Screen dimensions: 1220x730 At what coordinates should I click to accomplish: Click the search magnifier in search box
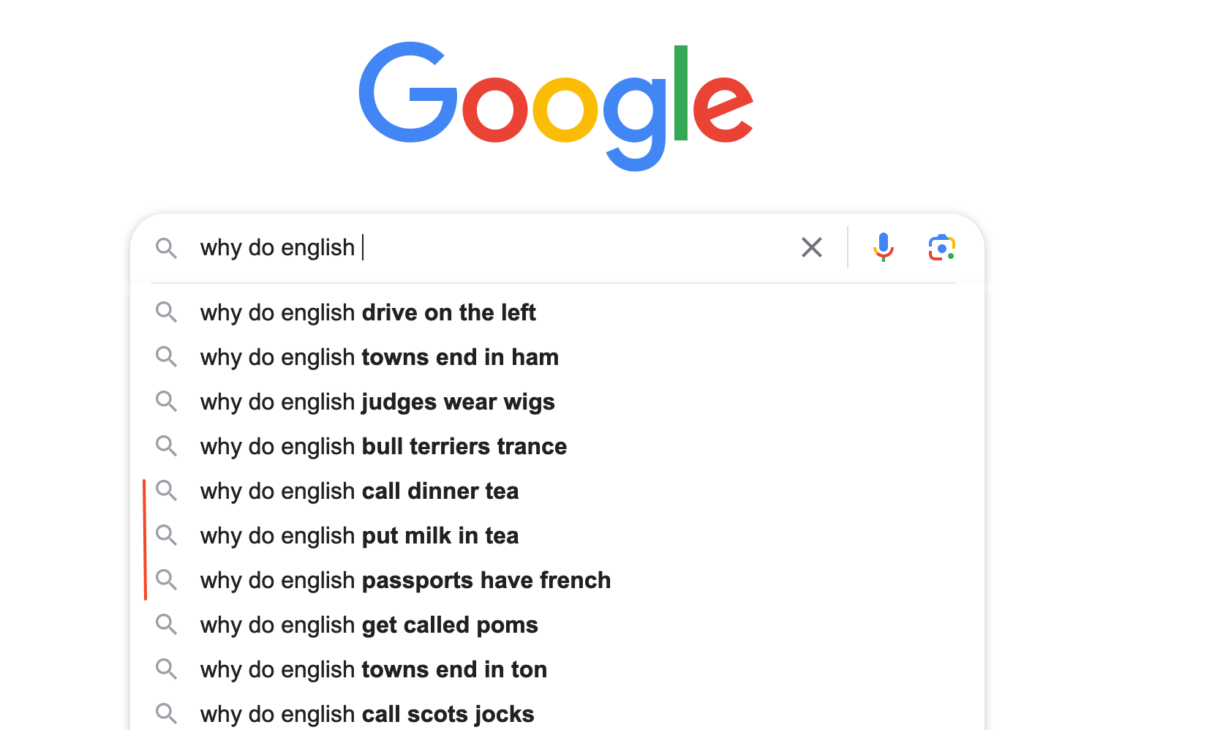pos(167,248)
